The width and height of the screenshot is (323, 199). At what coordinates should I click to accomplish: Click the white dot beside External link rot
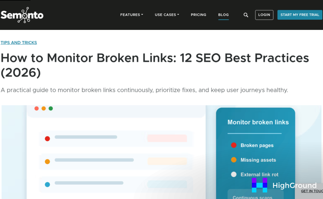tap(234, 174)
